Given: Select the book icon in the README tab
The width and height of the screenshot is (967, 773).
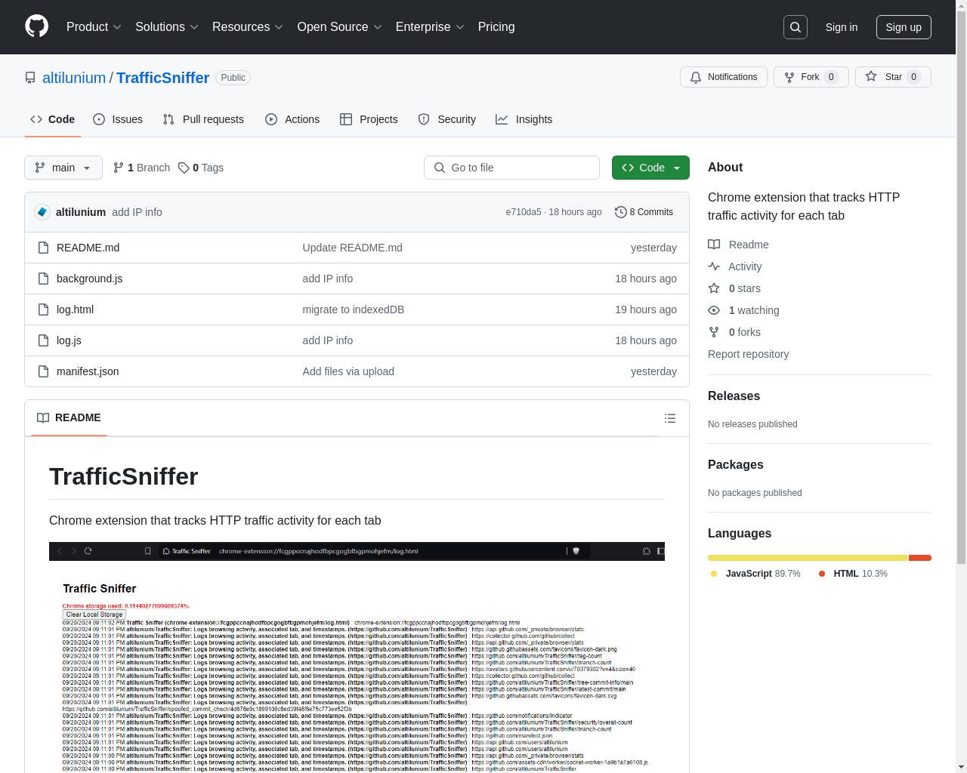Looking at the screenshot, I should pyautogui.click(x=43, y=417).
